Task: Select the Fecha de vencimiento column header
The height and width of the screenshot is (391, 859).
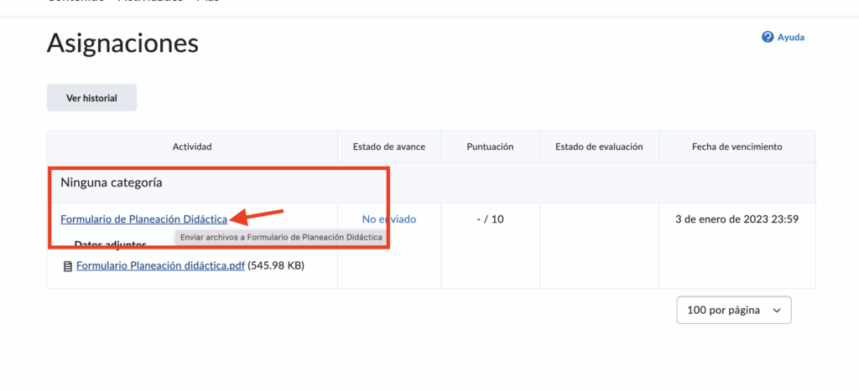Action: (737, 147)
